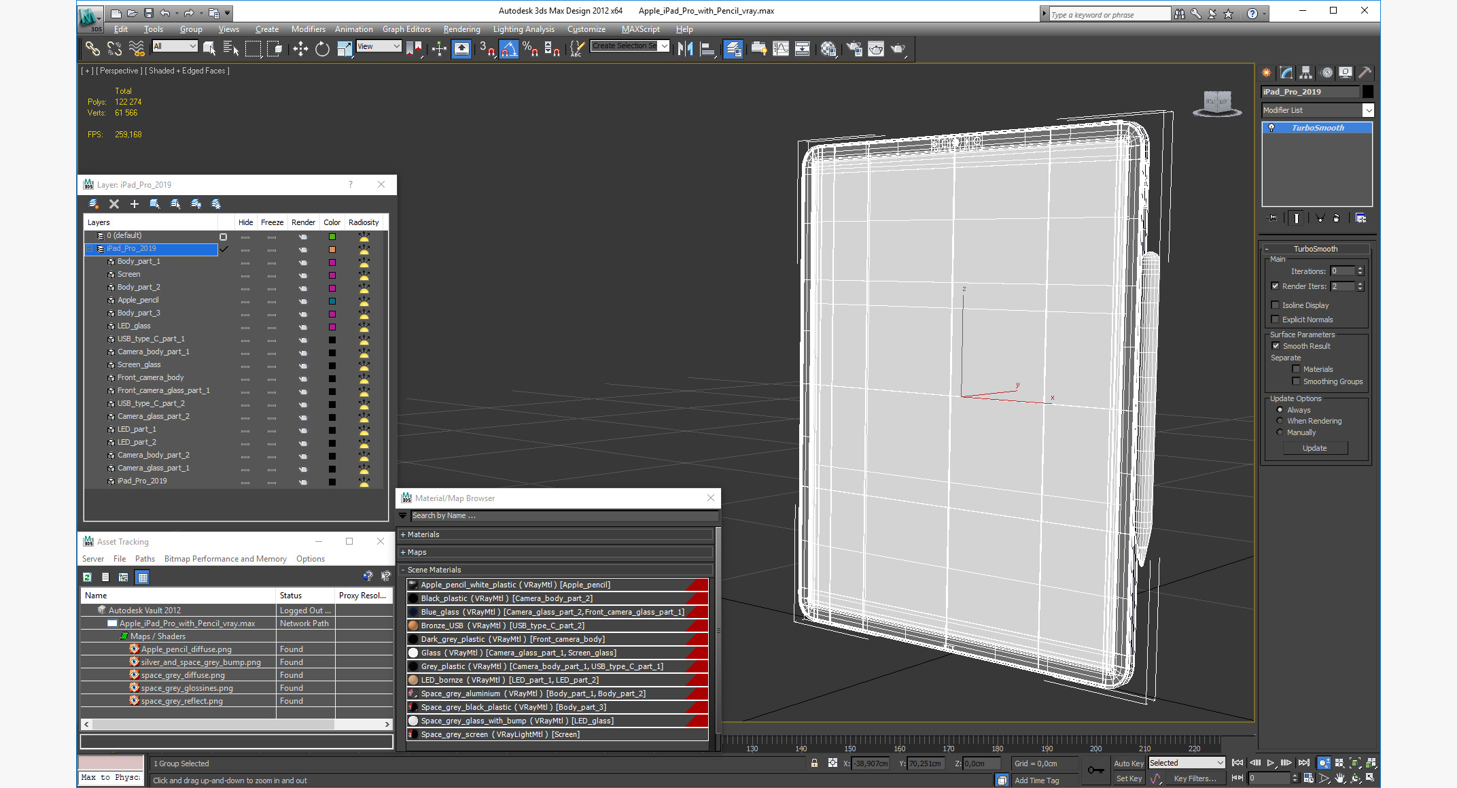The image size is (1457, 788).
Task: Select the Manually update option
Action: click(1280, 432)
